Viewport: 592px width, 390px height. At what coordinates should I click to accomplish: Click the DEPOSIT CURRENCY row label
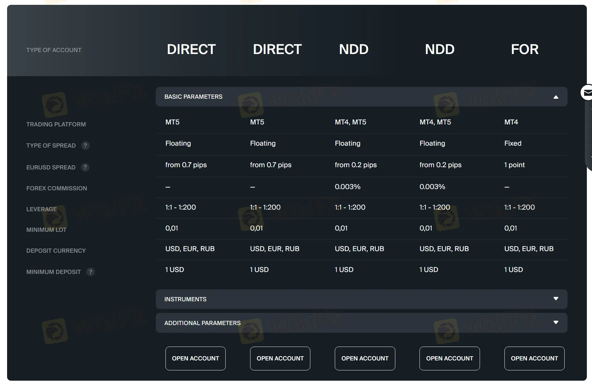56,251
